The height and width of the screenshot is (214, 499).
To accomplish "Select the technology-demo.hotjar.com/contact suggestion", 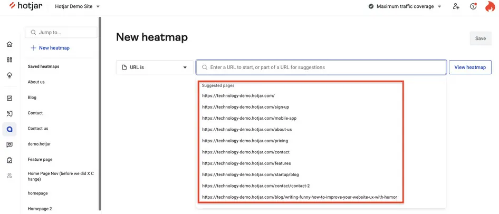I will (246, 152).
